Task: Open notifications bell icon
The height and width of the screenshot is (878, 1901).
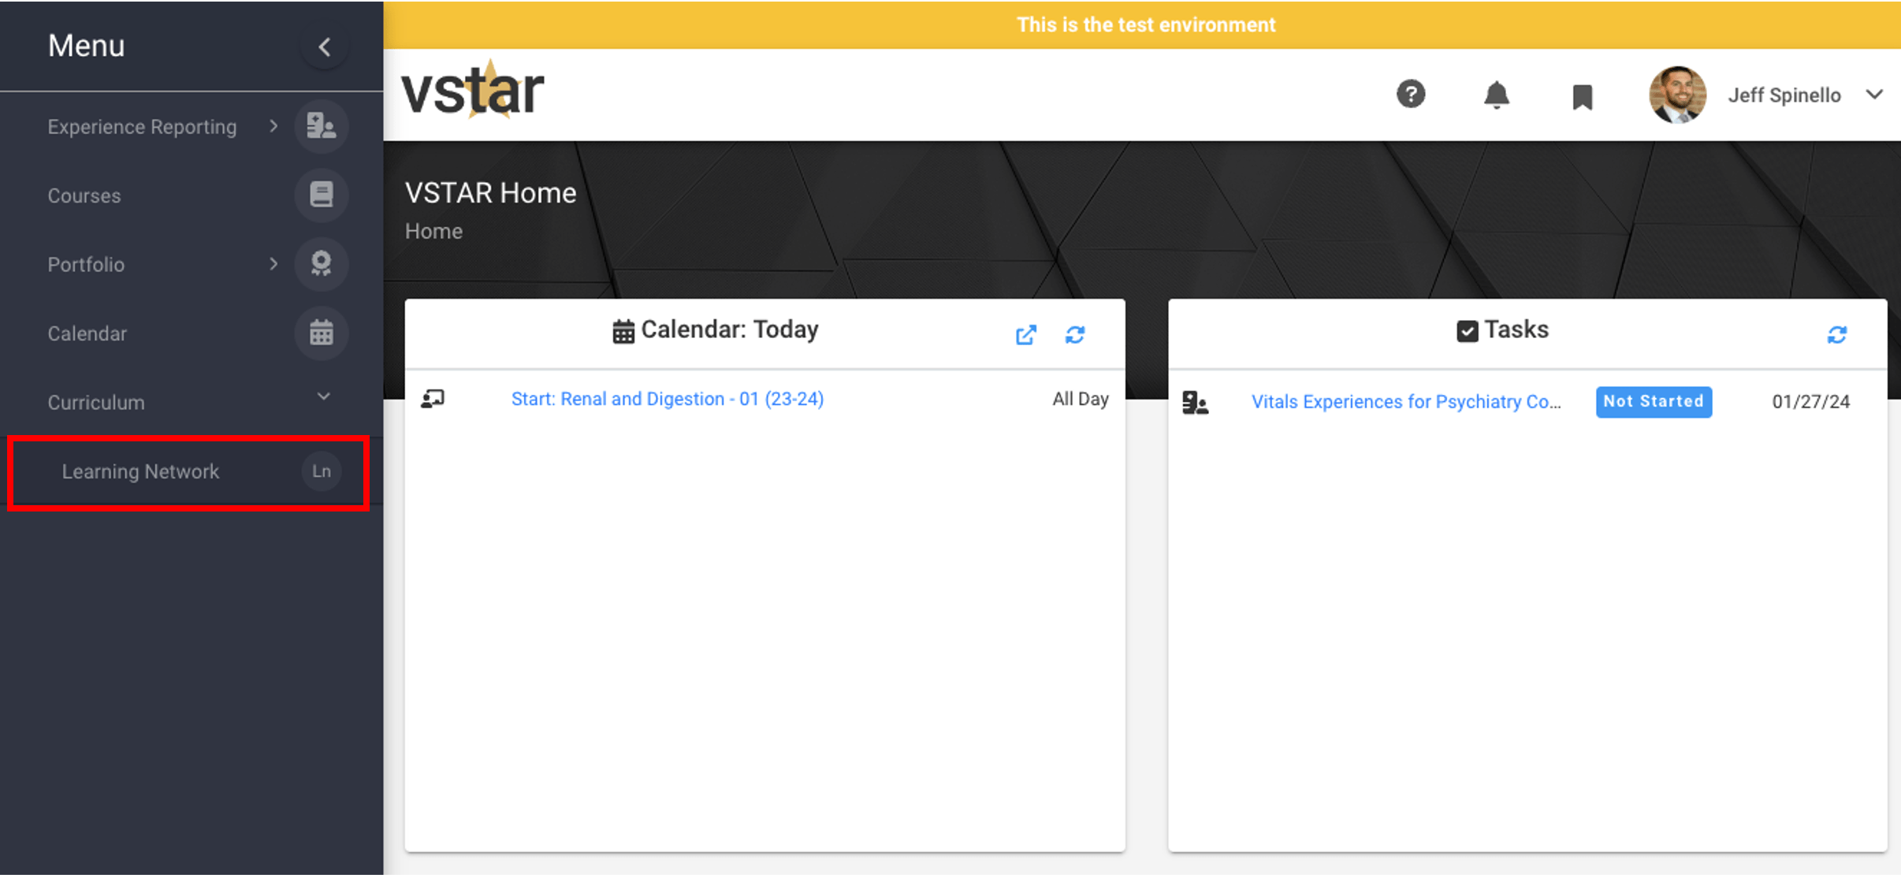Action: [1497, 95]
